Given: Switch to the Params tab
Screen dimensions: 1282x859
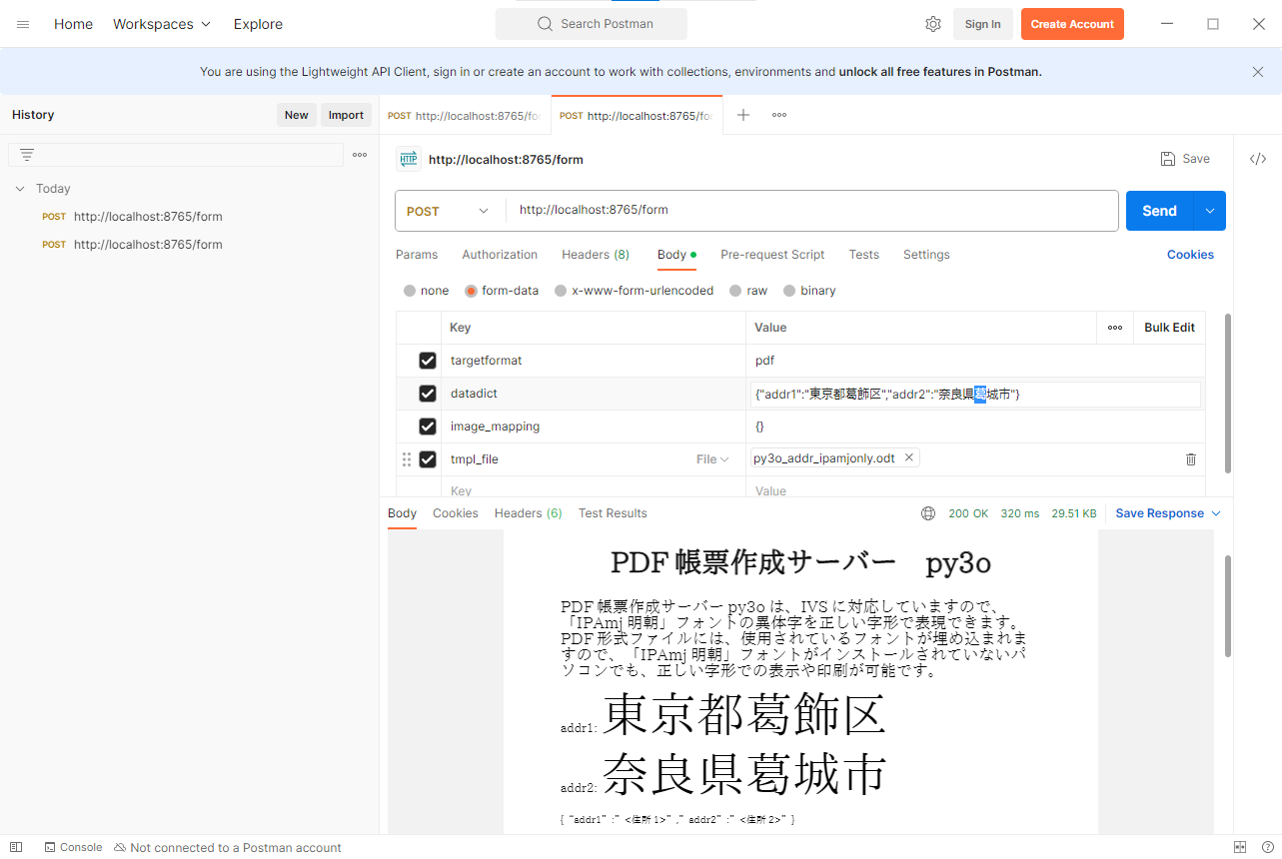Looking at the screenshot, I should [x=417, y=255].
